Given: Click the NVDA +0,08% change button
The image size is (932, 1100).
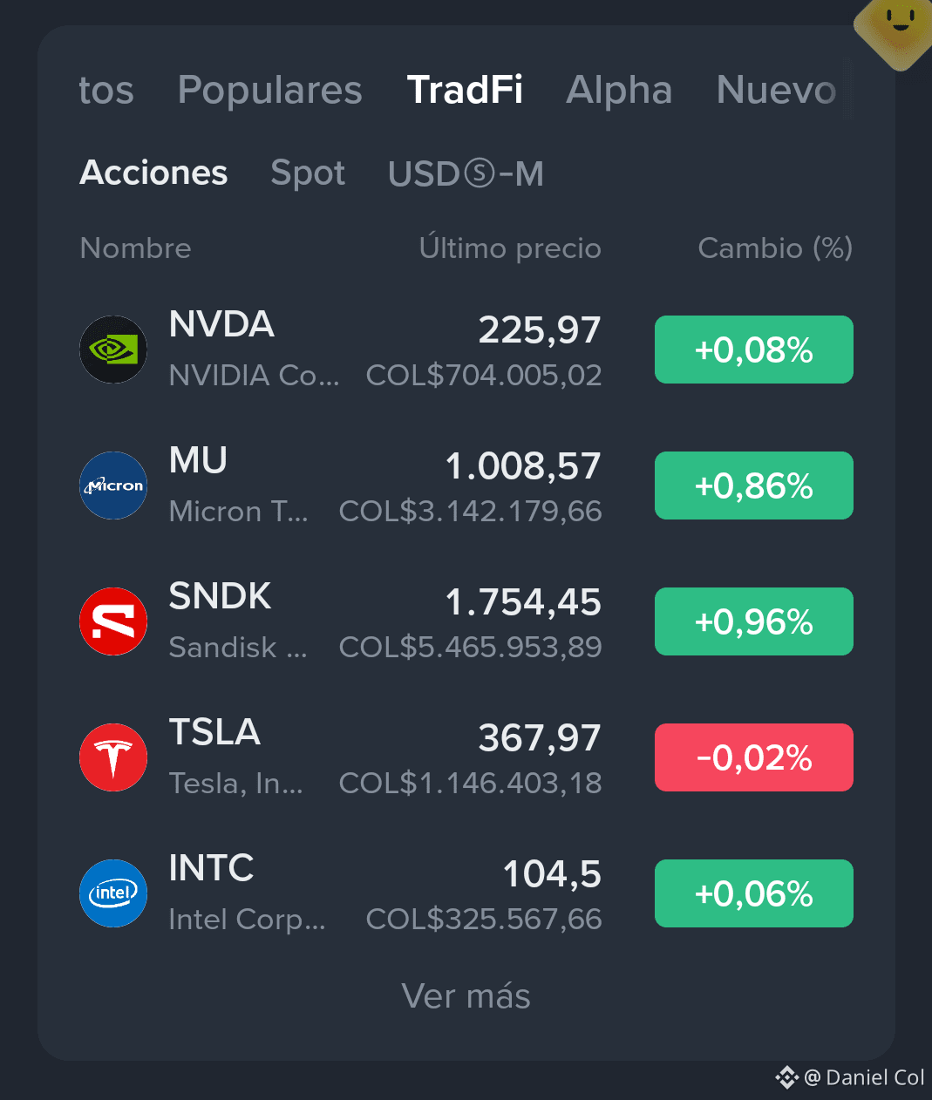Looking at the screenshot, I should [x=754, y=350].
